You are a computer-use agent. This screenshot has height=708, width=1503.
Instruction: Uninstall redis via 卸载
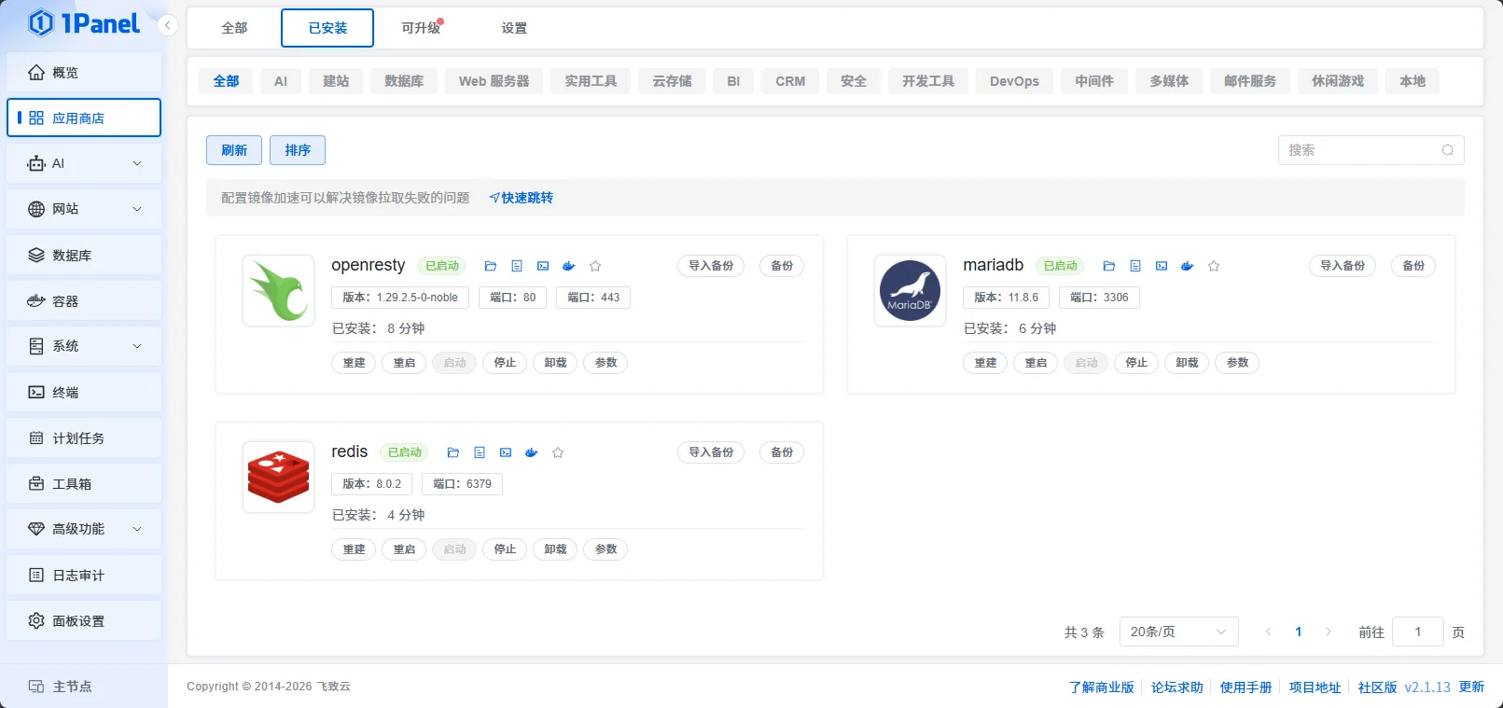tap(555, 549)
